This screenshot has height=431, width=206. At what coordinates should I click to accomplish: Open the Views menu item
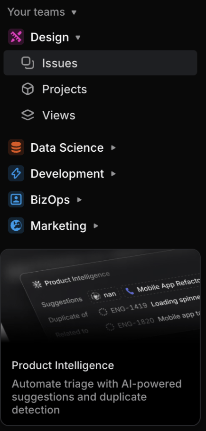click(x=101, y=115)
